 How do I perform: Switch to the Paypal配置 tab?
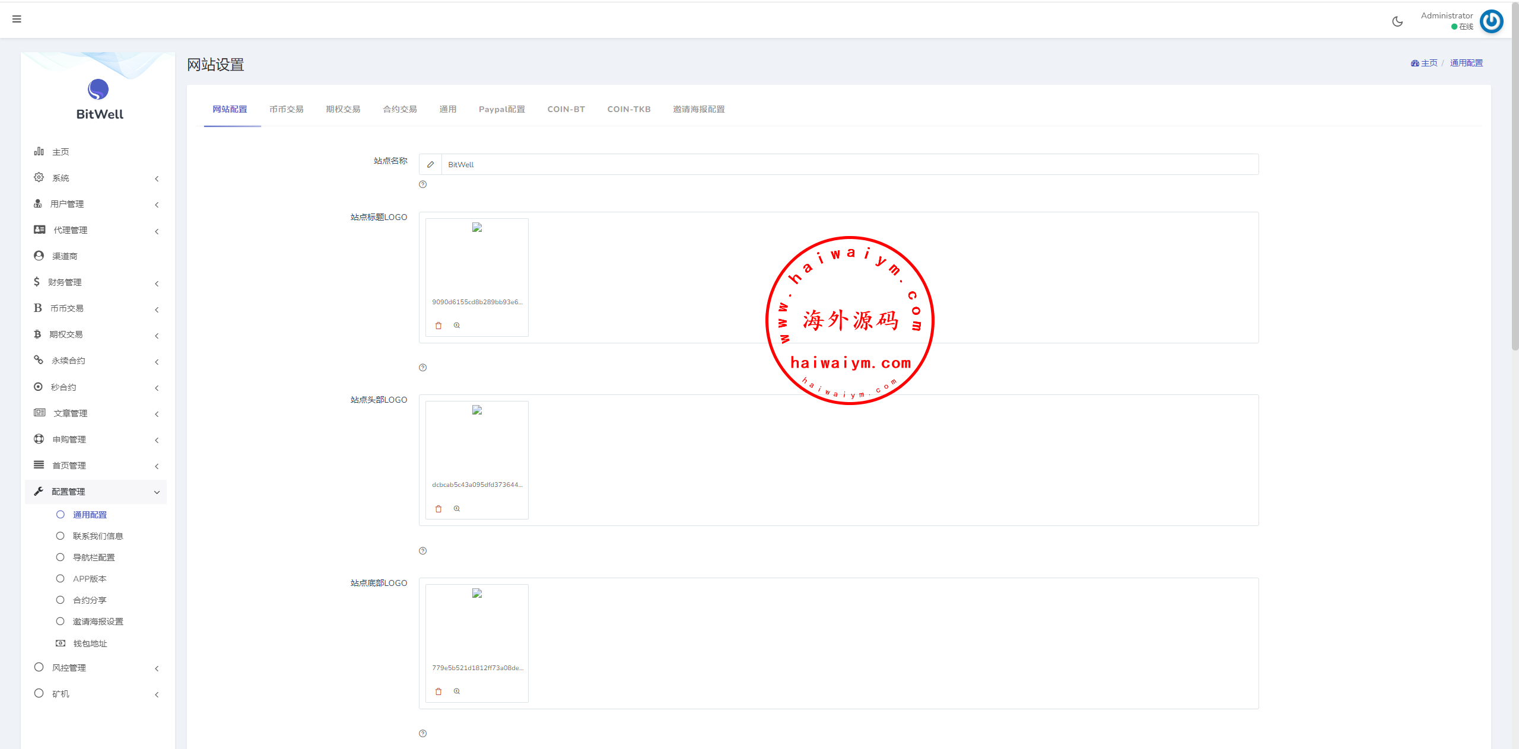point(501,109)
